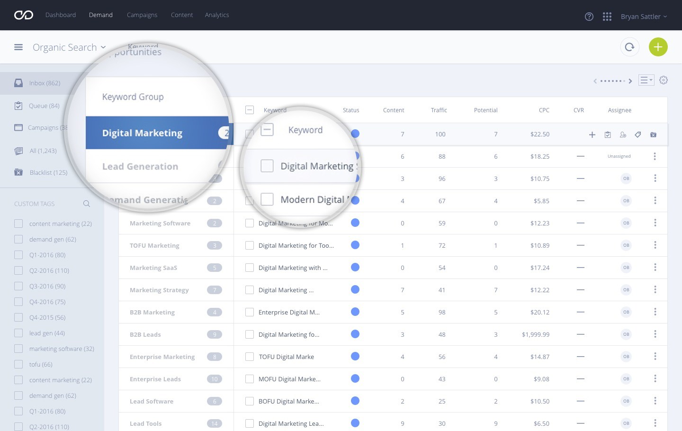The width and height of the screenshot is (682, 431).
Task: Check the lead gen (44) tag
Action: coord(18,333)
